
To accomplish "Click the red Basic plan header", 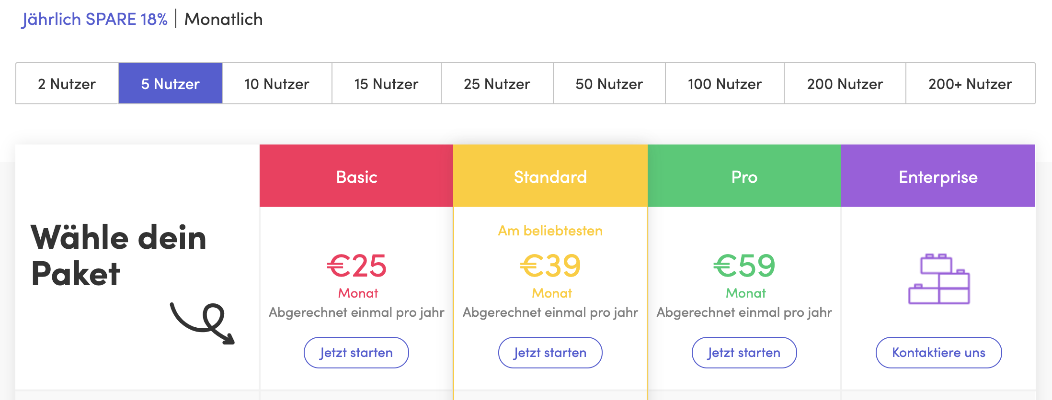I will pos(356,176).
